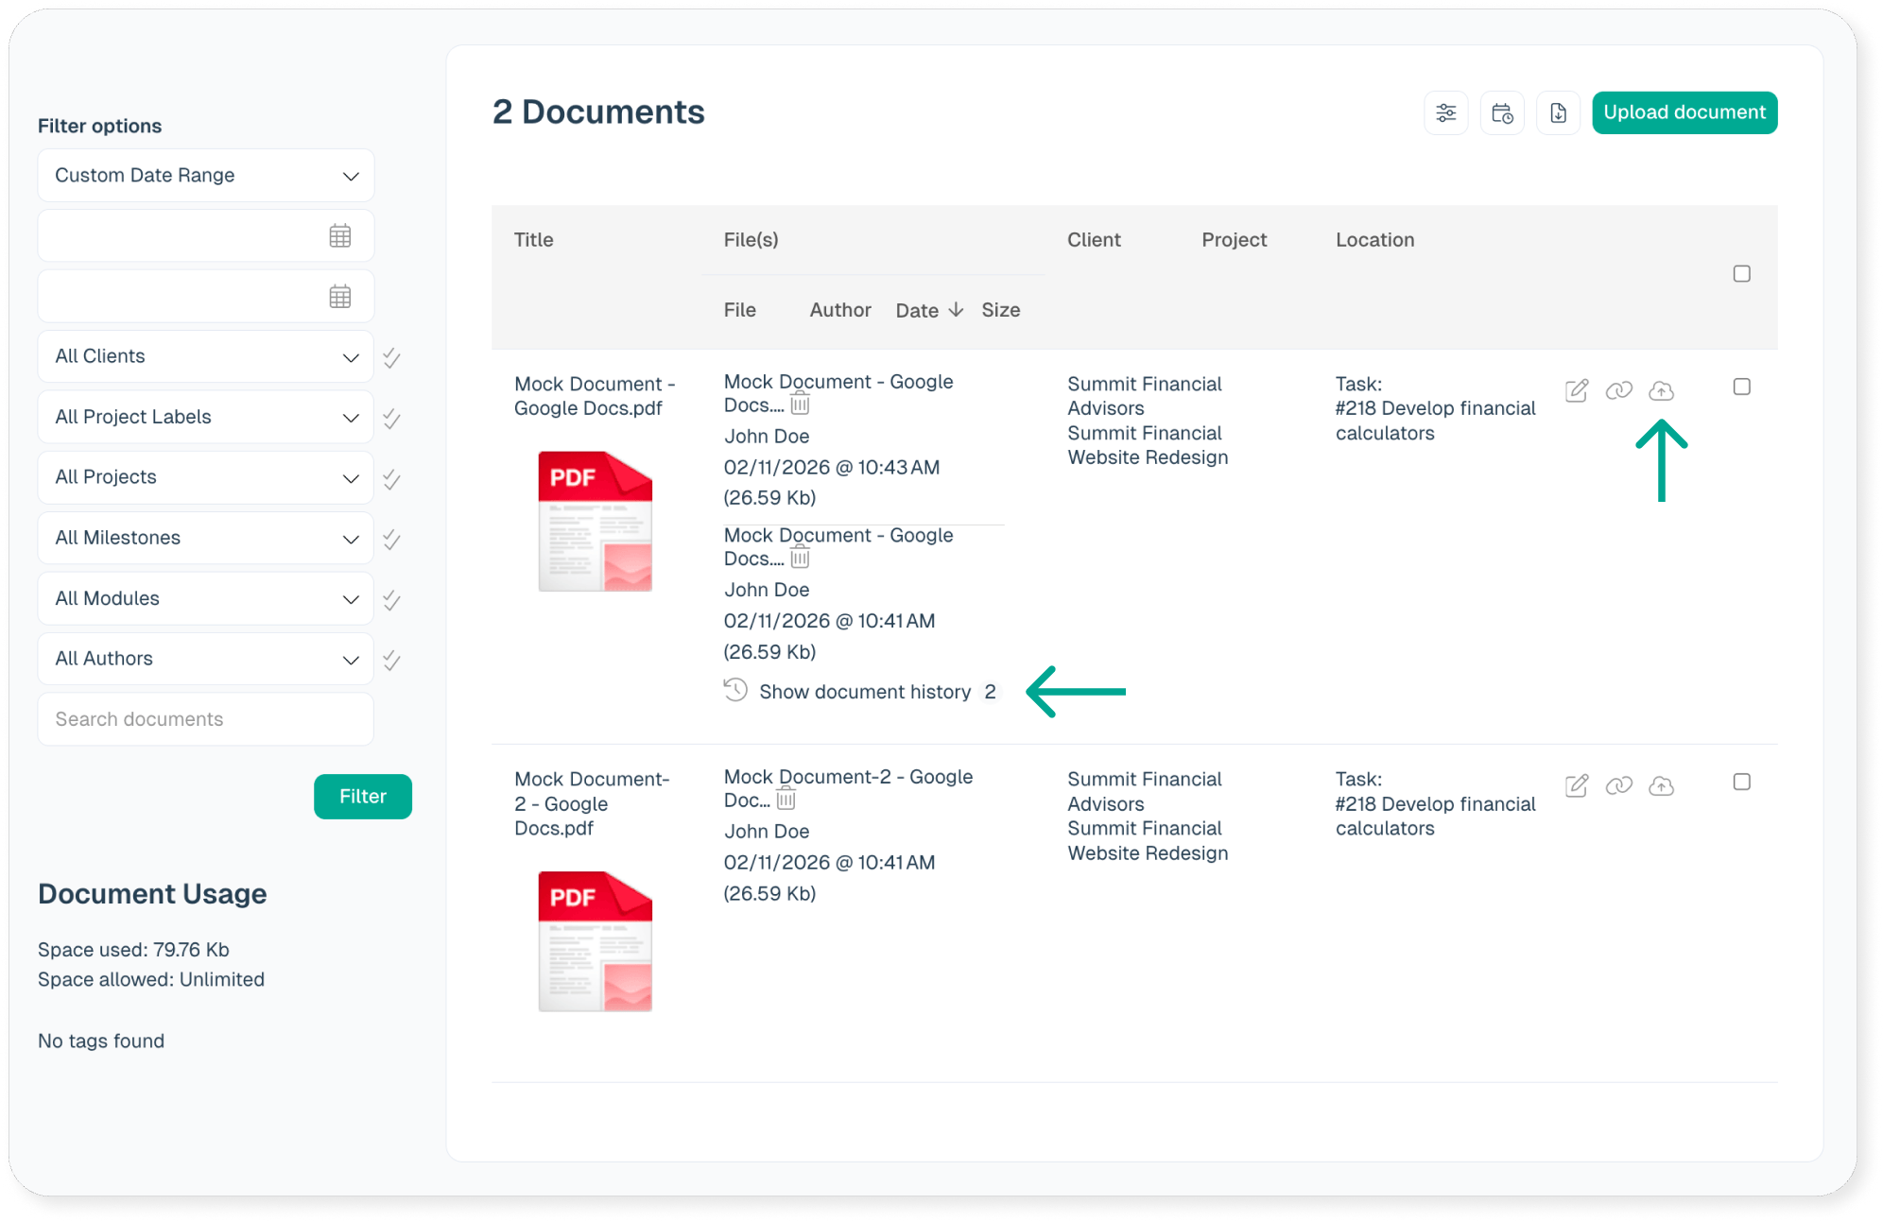
Task: Open the Custom Date Range dropdown
Action: point(206,175)
